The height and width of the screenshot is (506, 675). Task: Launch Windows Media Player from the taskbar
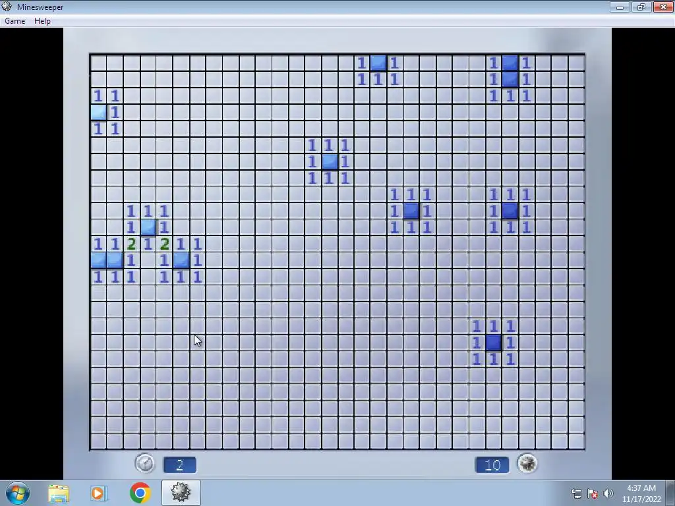[x=98, y=493]
